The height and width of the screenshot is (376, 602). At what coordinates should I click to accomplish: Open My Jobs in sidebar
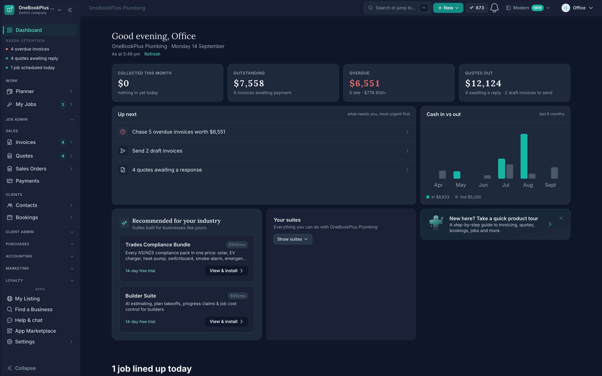40,104
